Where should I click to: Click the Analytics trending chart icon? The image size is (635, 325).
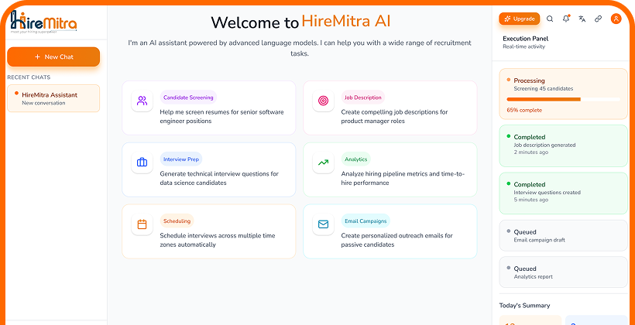tap(323, 162)
